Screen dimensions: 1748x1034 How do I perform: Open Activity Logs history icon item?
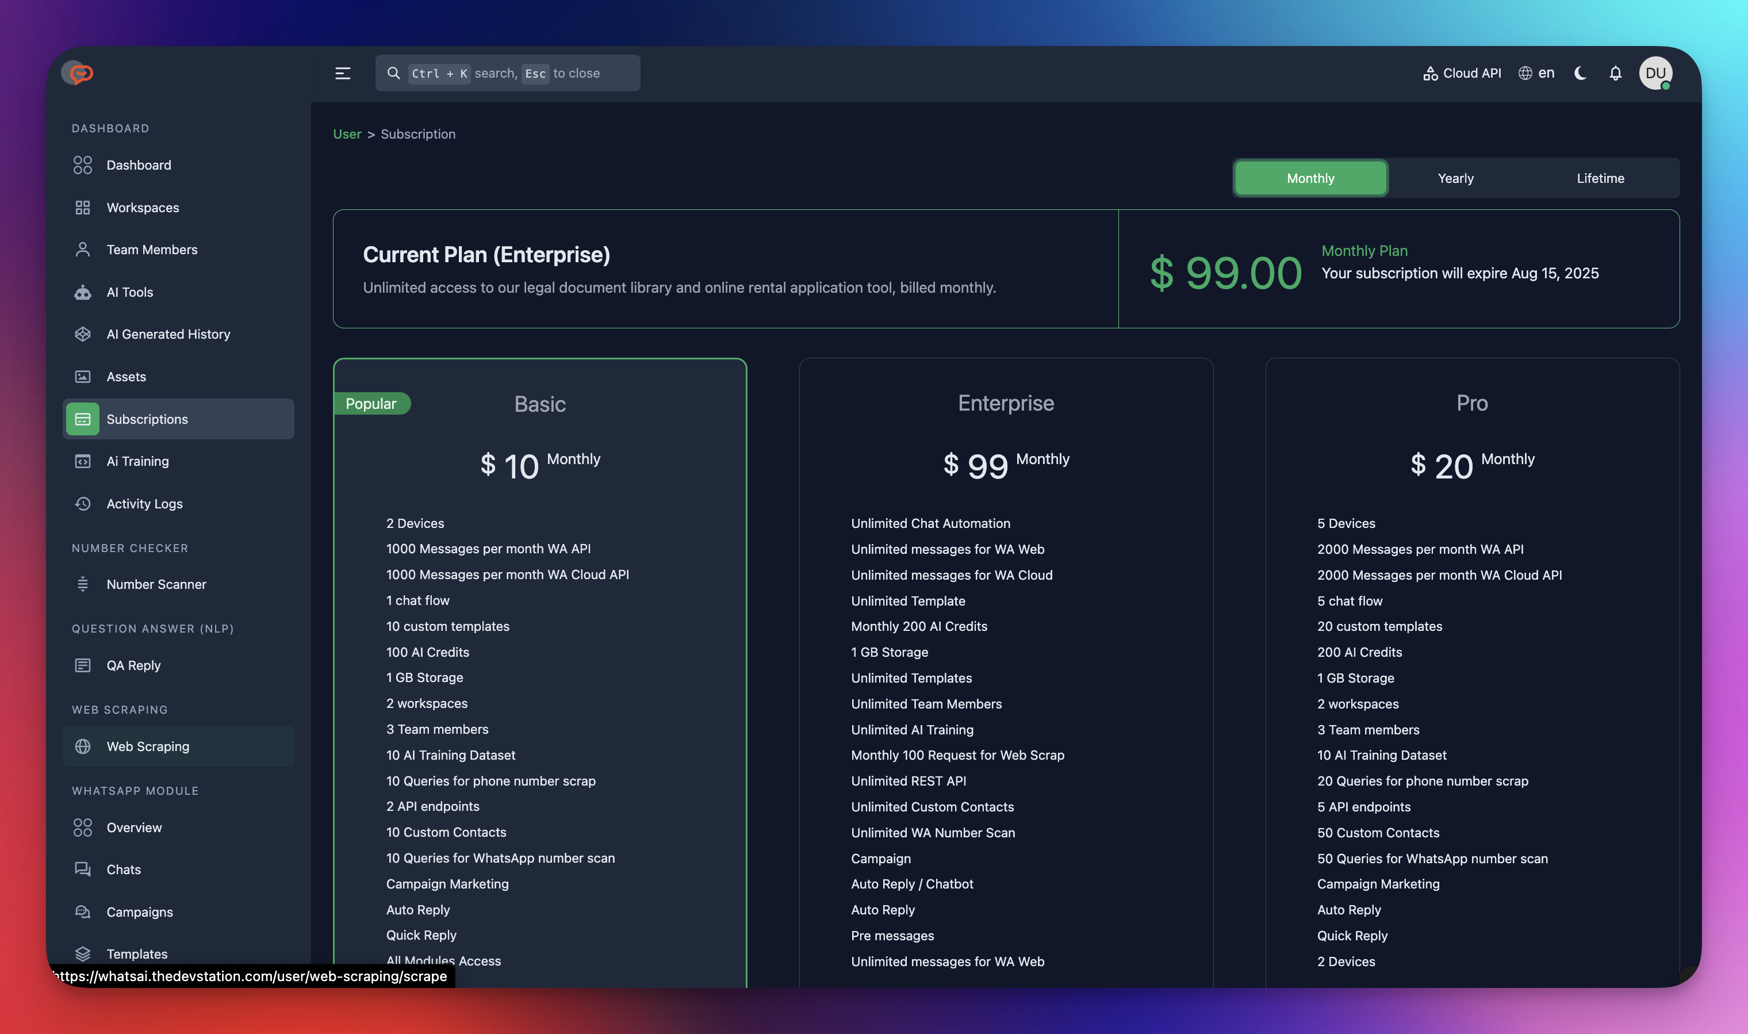[x=144, y=504]
